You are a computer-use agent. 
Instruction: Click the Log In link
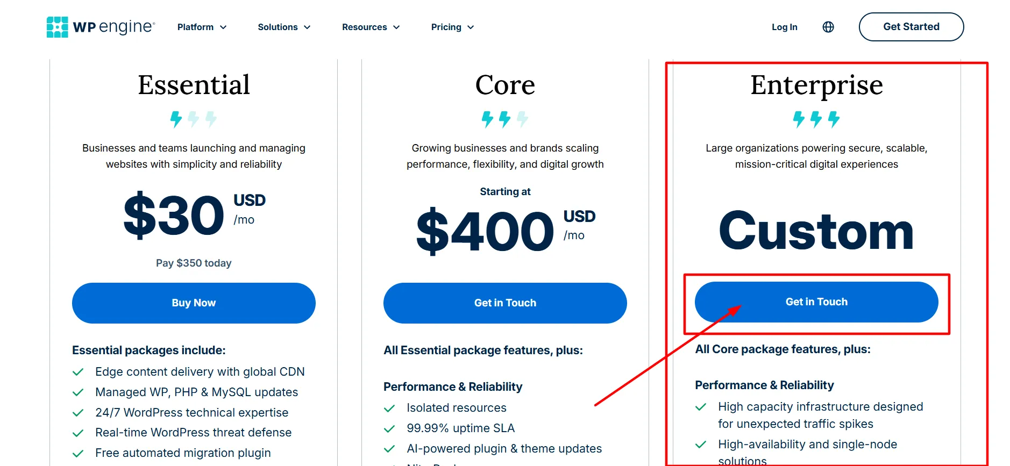click(784, 27)
